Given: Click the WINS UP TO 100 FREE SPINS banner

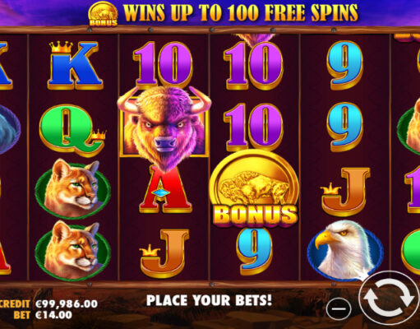Looking at the screenshot, I should pyautogui.click(x=241, y=12).
